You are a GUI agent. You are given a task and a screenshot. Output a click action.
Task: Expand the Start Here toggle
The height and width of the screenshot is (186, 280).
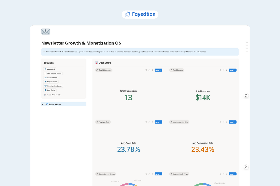(x=43, y=104)
